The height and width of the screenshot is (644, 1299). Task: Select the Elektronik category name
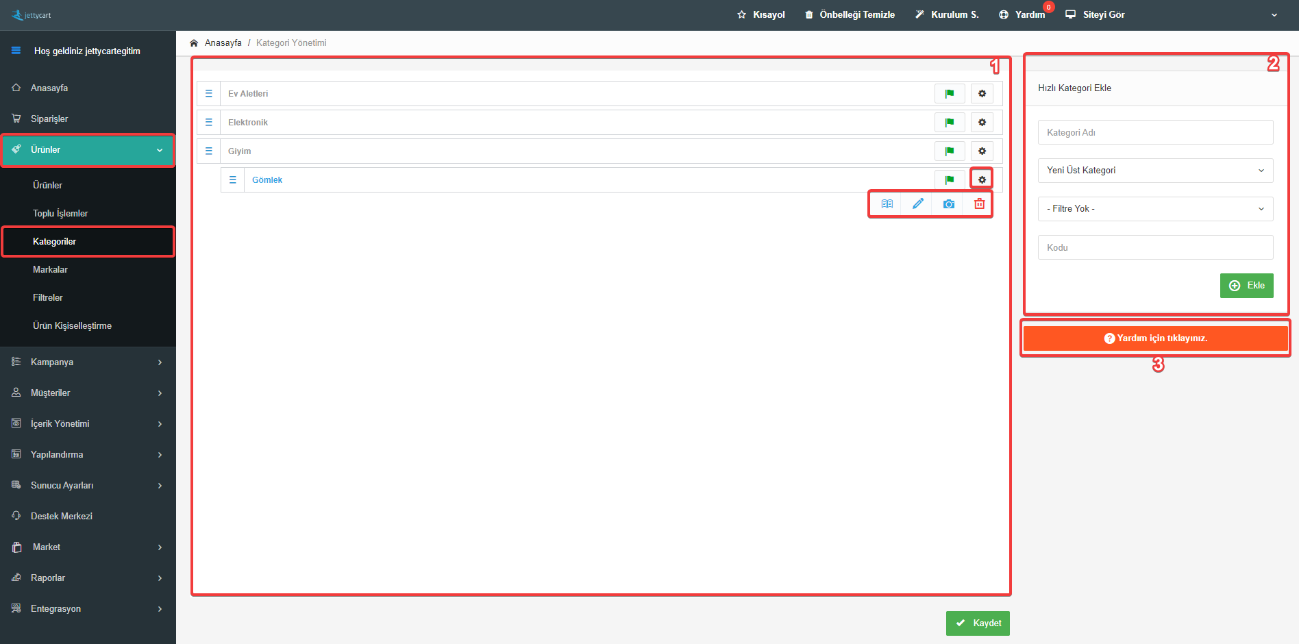[248, 123]
